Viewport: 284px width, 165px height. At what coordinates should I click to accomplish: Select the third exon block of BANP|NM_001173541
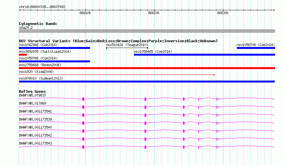[x=184, y=115]
